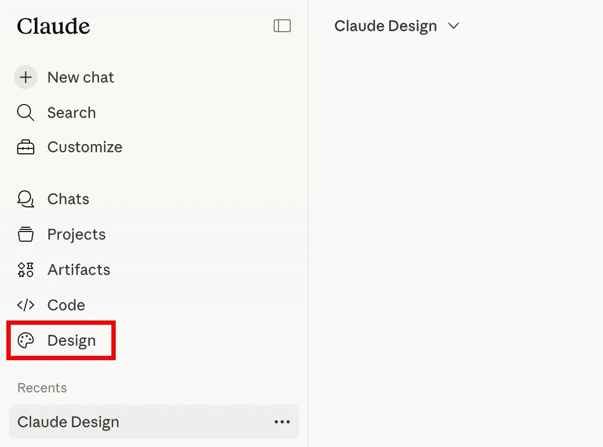This screenshot has width=603, height=447.
Task: Open the ellipsis menu on Claude Design
Action: click(282, 422)
